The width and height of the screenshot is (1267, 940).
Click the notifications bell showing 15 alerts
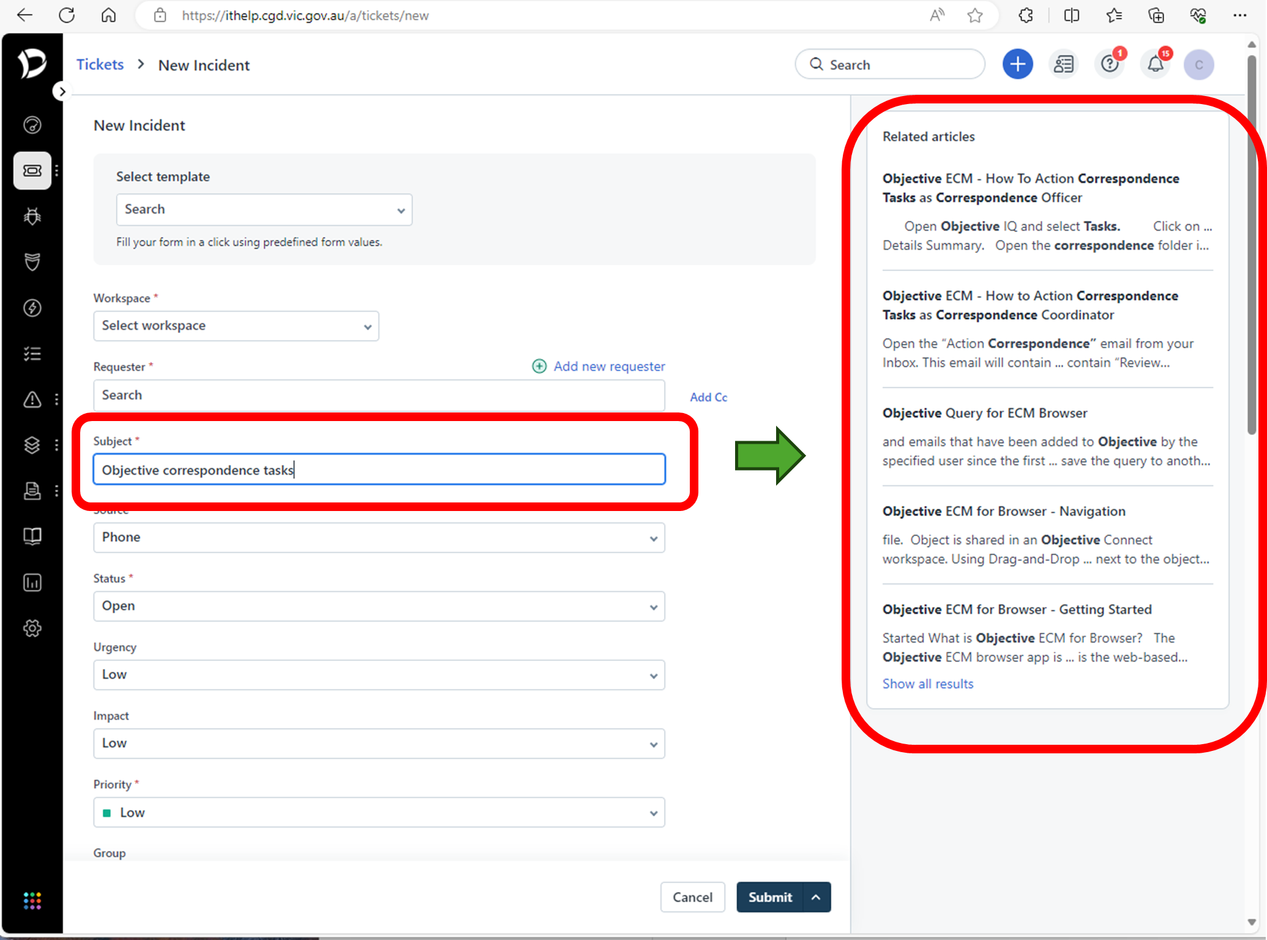1155,64
